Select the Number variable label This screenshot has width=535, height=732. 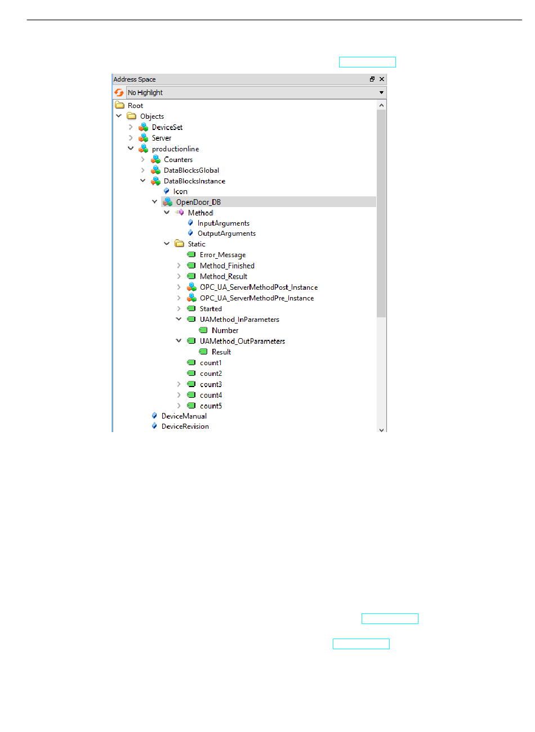click(x=225, y=330)
